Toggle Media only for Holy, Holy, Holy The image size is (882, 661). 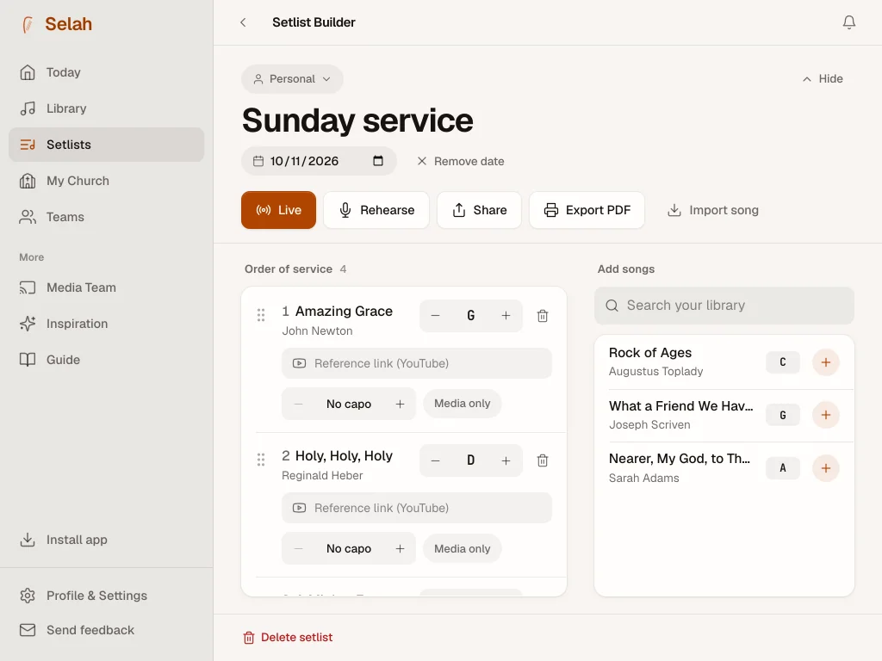click(462, 548)
